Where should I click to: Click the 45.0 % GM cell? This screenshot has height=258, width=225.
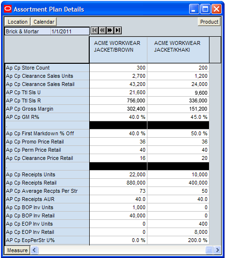coord(178,117)
